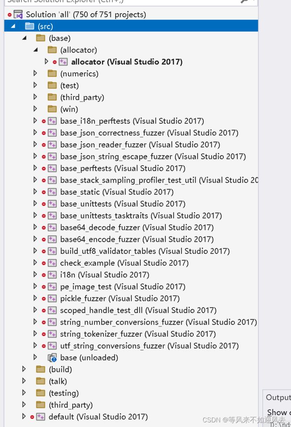The image size is (291, 427).
Task: Select the (test) folder label
Action: (x=69, y=86)
